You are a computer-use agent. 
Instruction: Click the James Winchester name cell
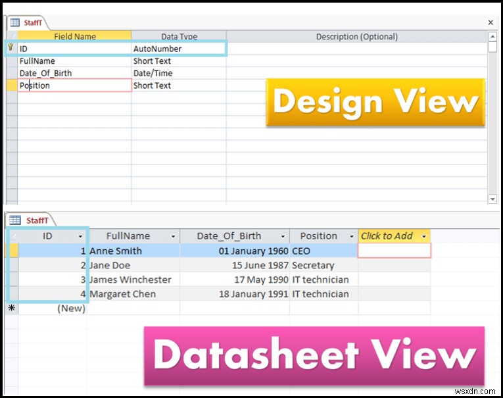pyautogui.click(x=133, y=280)
